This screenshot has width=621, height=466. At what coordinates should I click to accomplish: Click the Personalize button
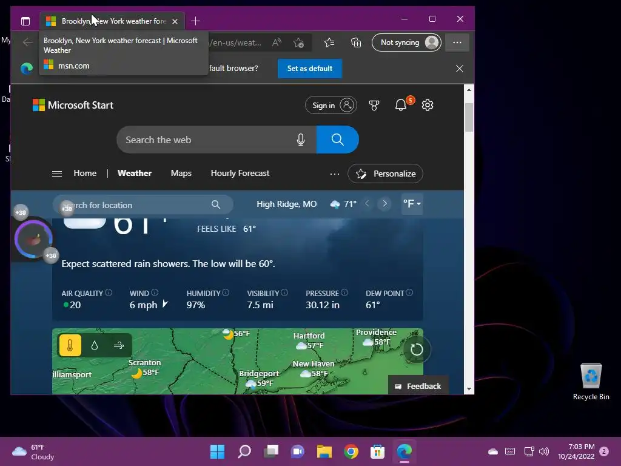coord(385,174)
